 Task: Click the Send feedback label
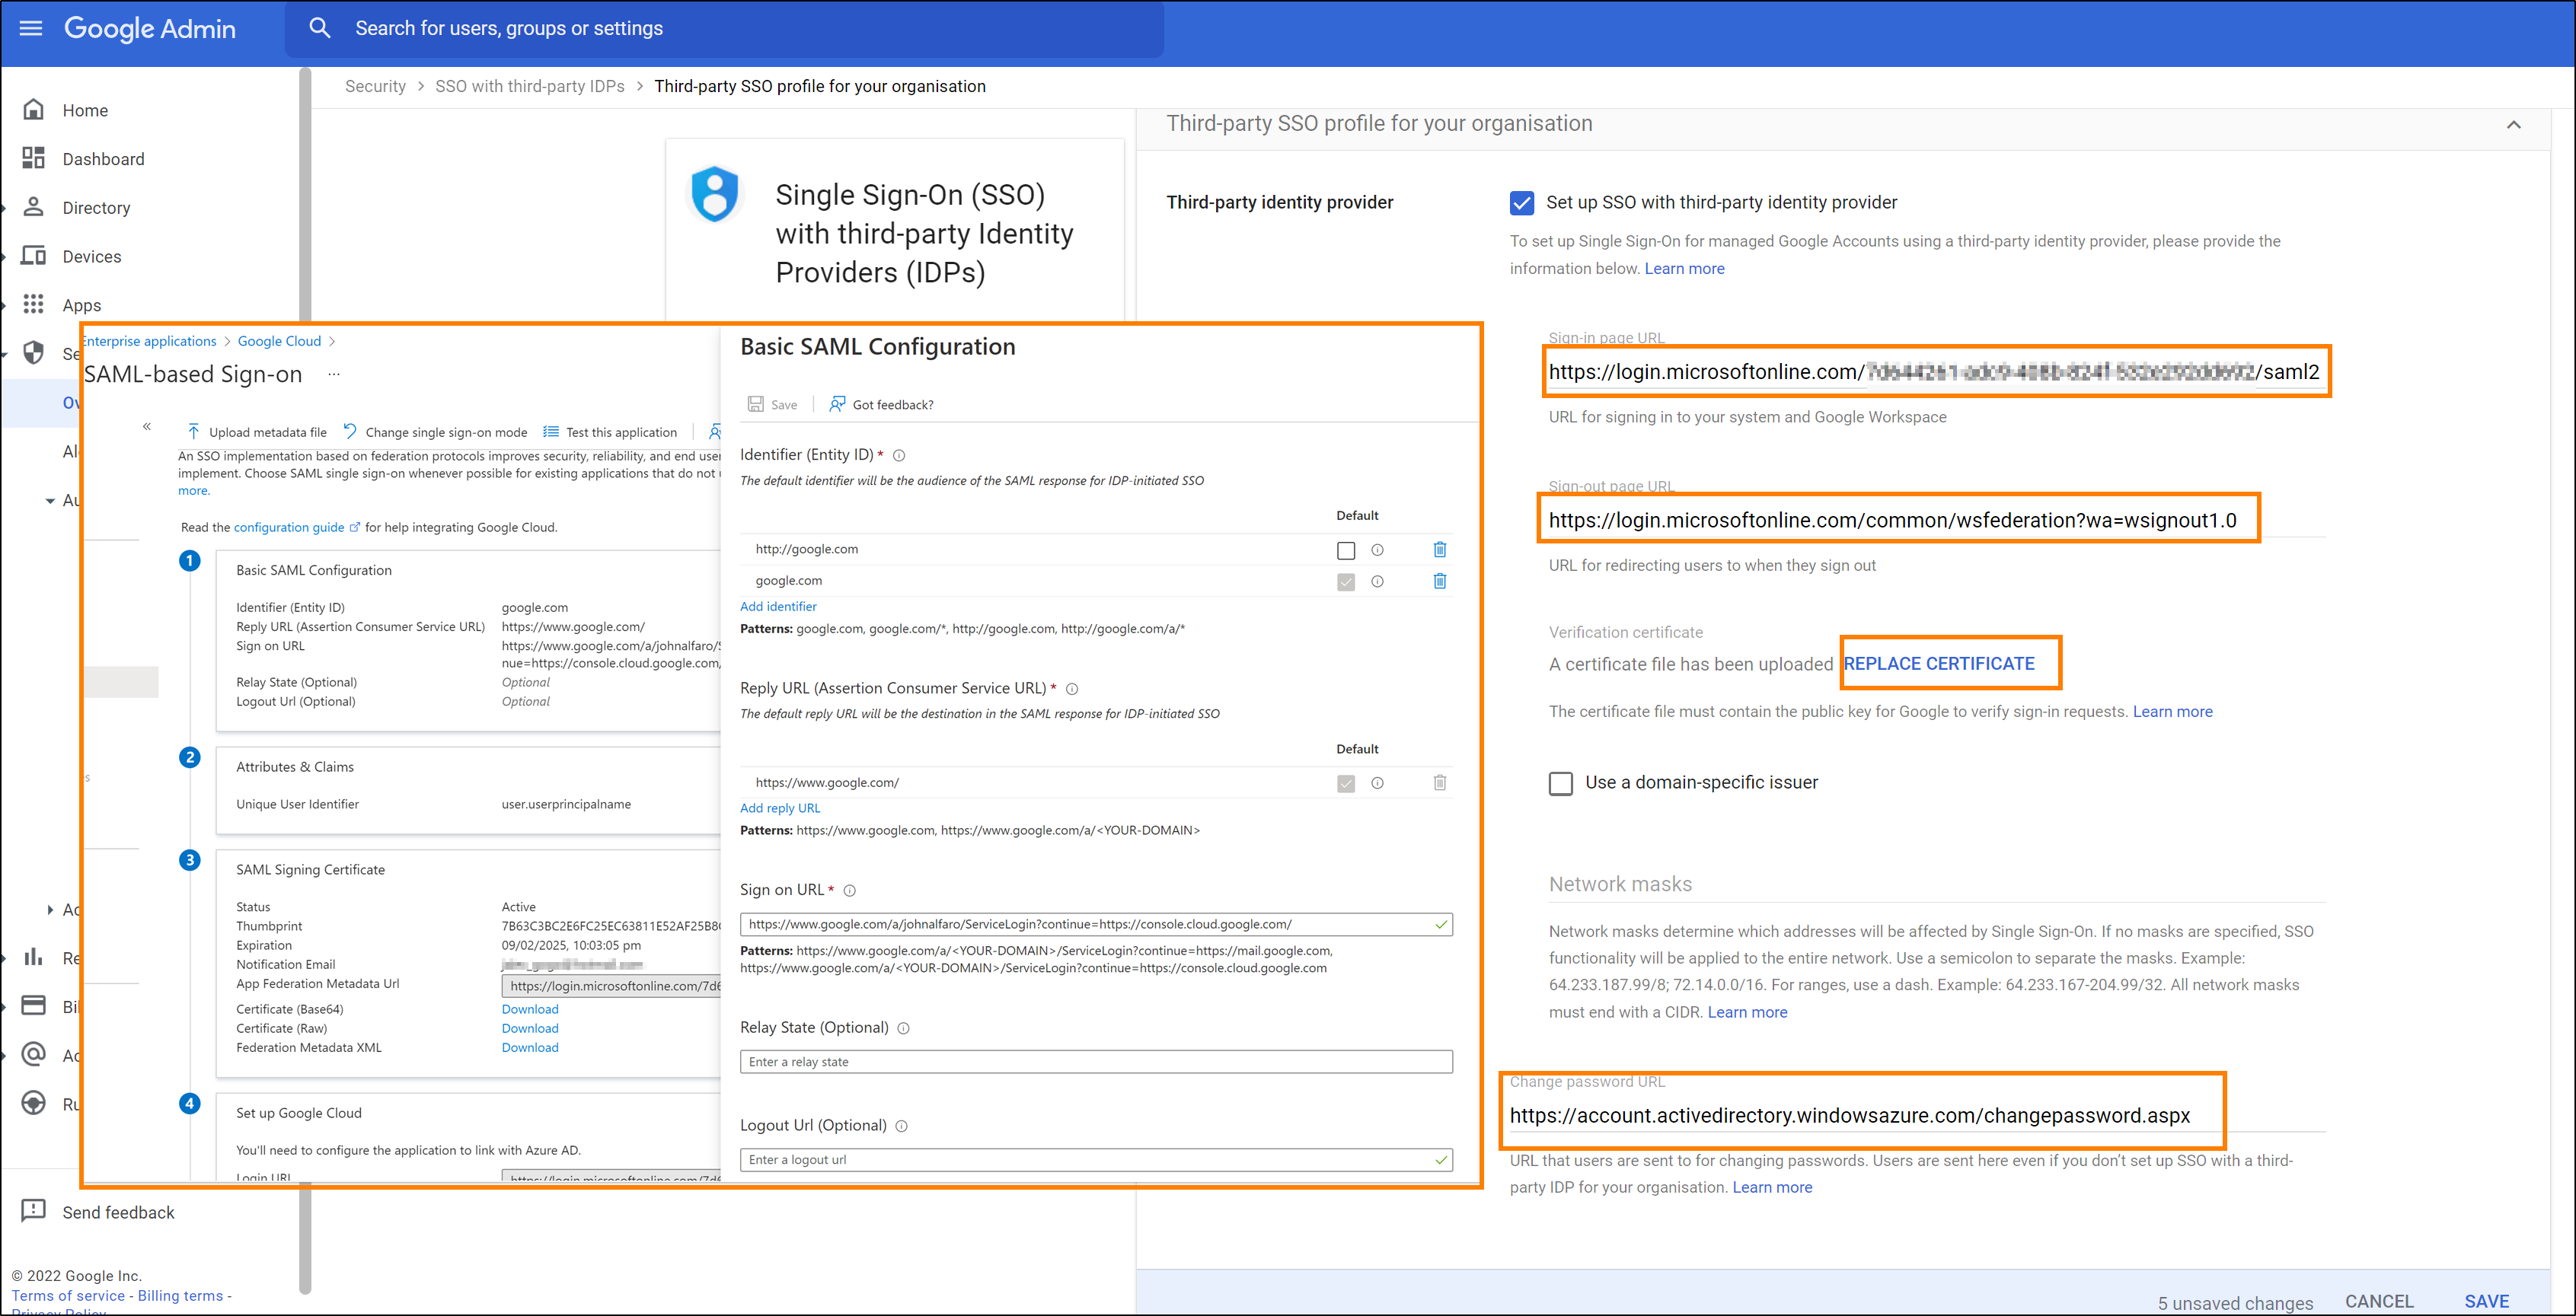pyautogui.click(x=118, y=1212)
